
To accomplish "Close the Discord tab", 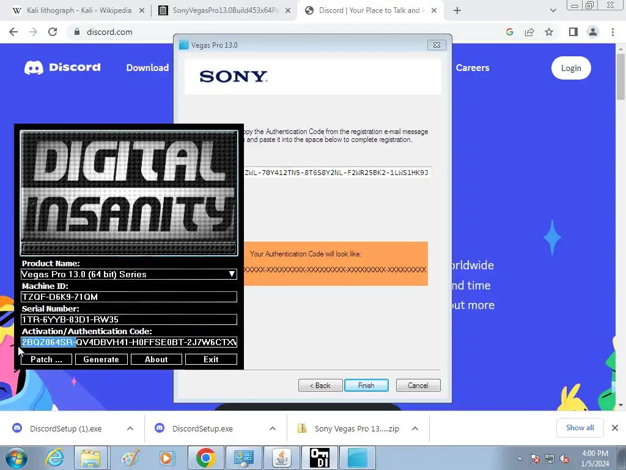I will tap(434, 11).
